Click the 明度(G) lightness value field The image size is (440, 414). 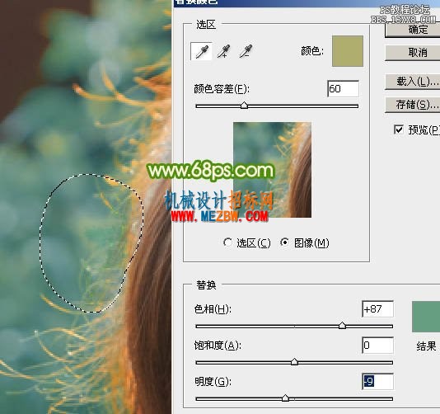[377, 381]
